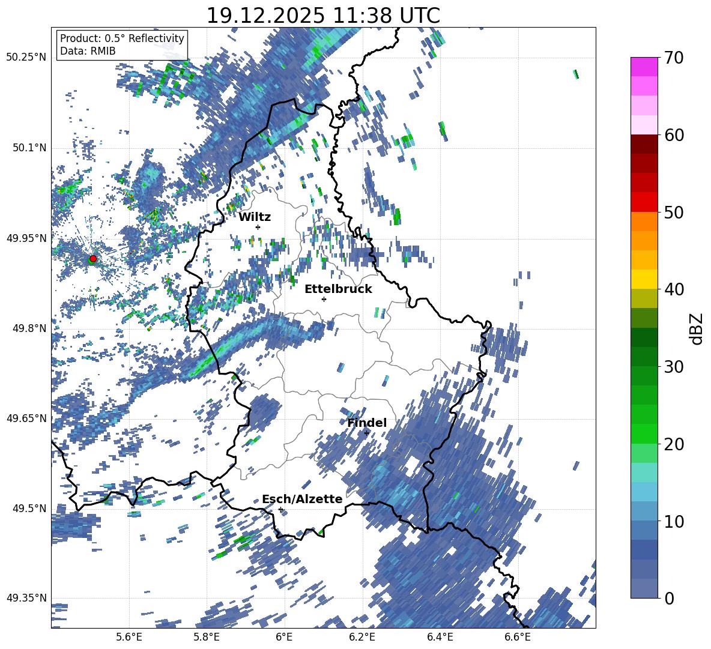Click the Esch/Alzette city label
711x649 pixels.
[x=302, y=500]
